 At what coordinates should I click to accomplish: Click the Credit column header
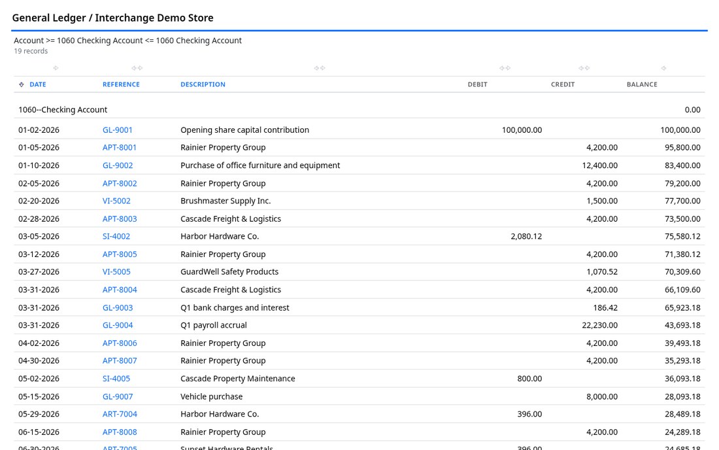pos(563,84)
